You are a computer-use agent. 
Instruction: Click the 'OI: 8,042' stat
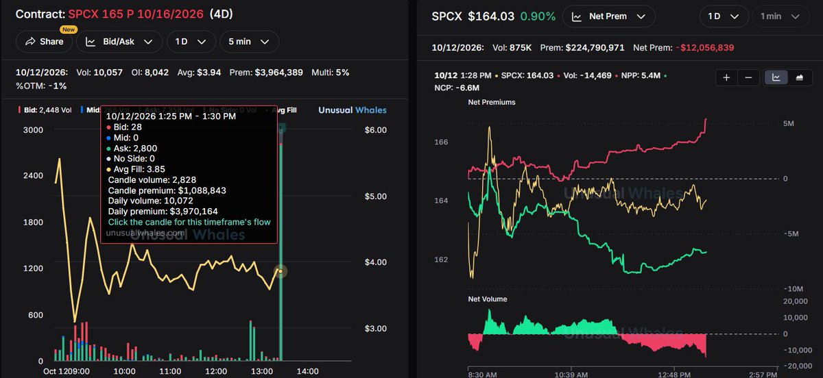[x=151, y=72]
